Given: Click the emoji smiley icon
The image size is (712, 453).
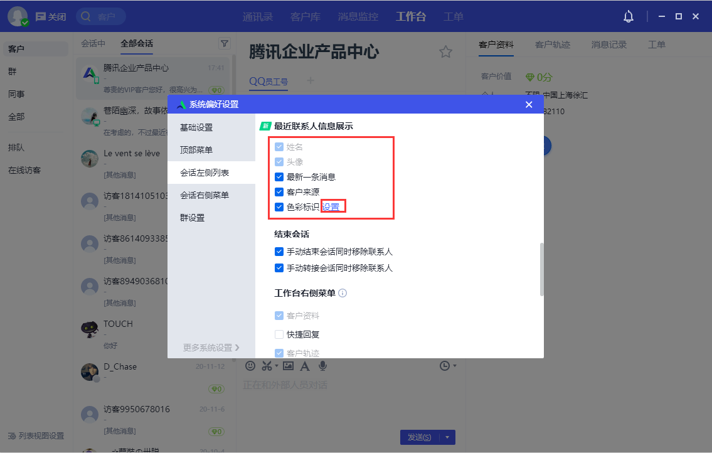Looking at the screenshot, I should point(250,366).
